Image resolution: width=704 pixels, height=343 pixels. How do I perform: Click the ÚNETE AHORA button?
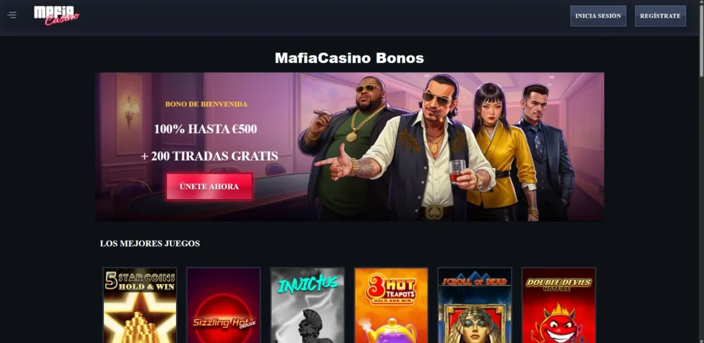click(209, 187)
